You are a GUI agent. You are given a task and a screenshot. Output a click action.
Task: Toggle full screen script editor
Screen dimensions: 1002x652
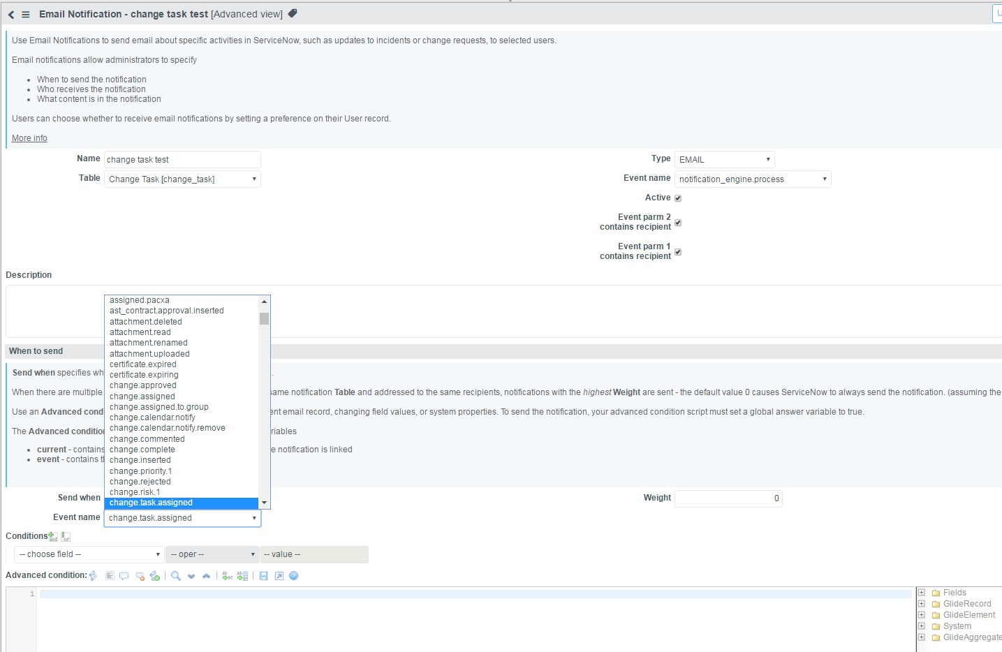click(x=279, y=576)
